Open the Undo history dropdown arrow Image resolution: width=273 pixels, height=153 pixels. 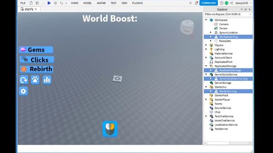click(67, 3)
